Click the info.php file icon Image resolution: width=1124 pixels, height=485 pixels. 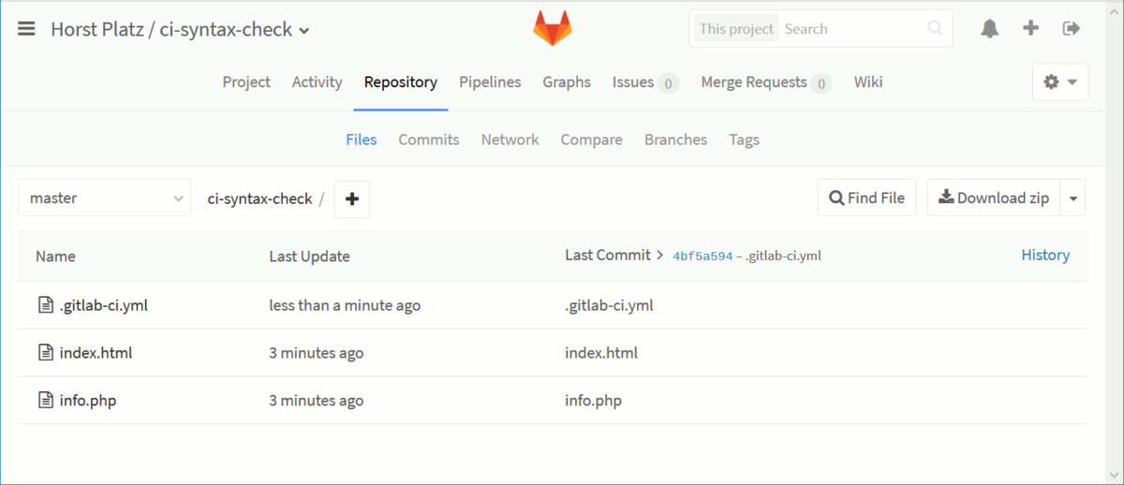click(x=45, y=401)
